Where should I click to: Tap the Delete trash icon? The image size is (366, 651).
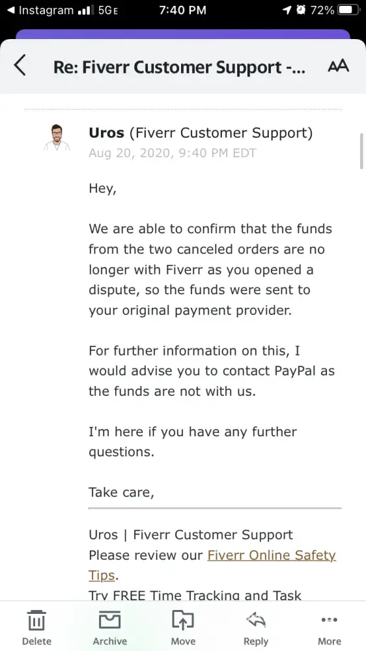(36, 620)
